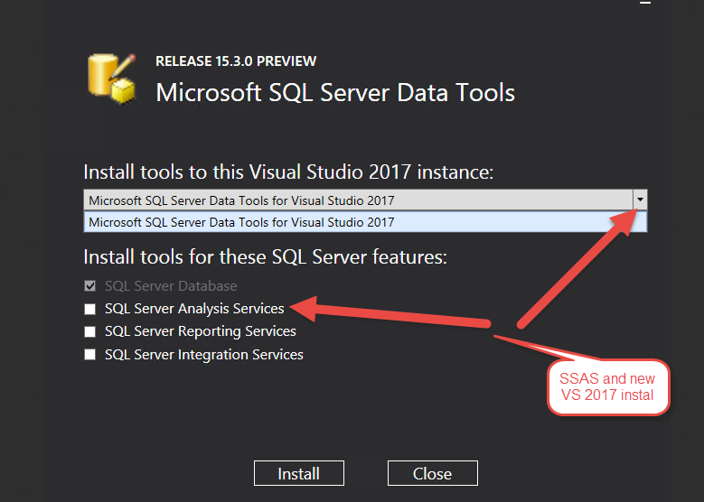Click the Visual Studio 2017 instance combo box

(357, 200)
